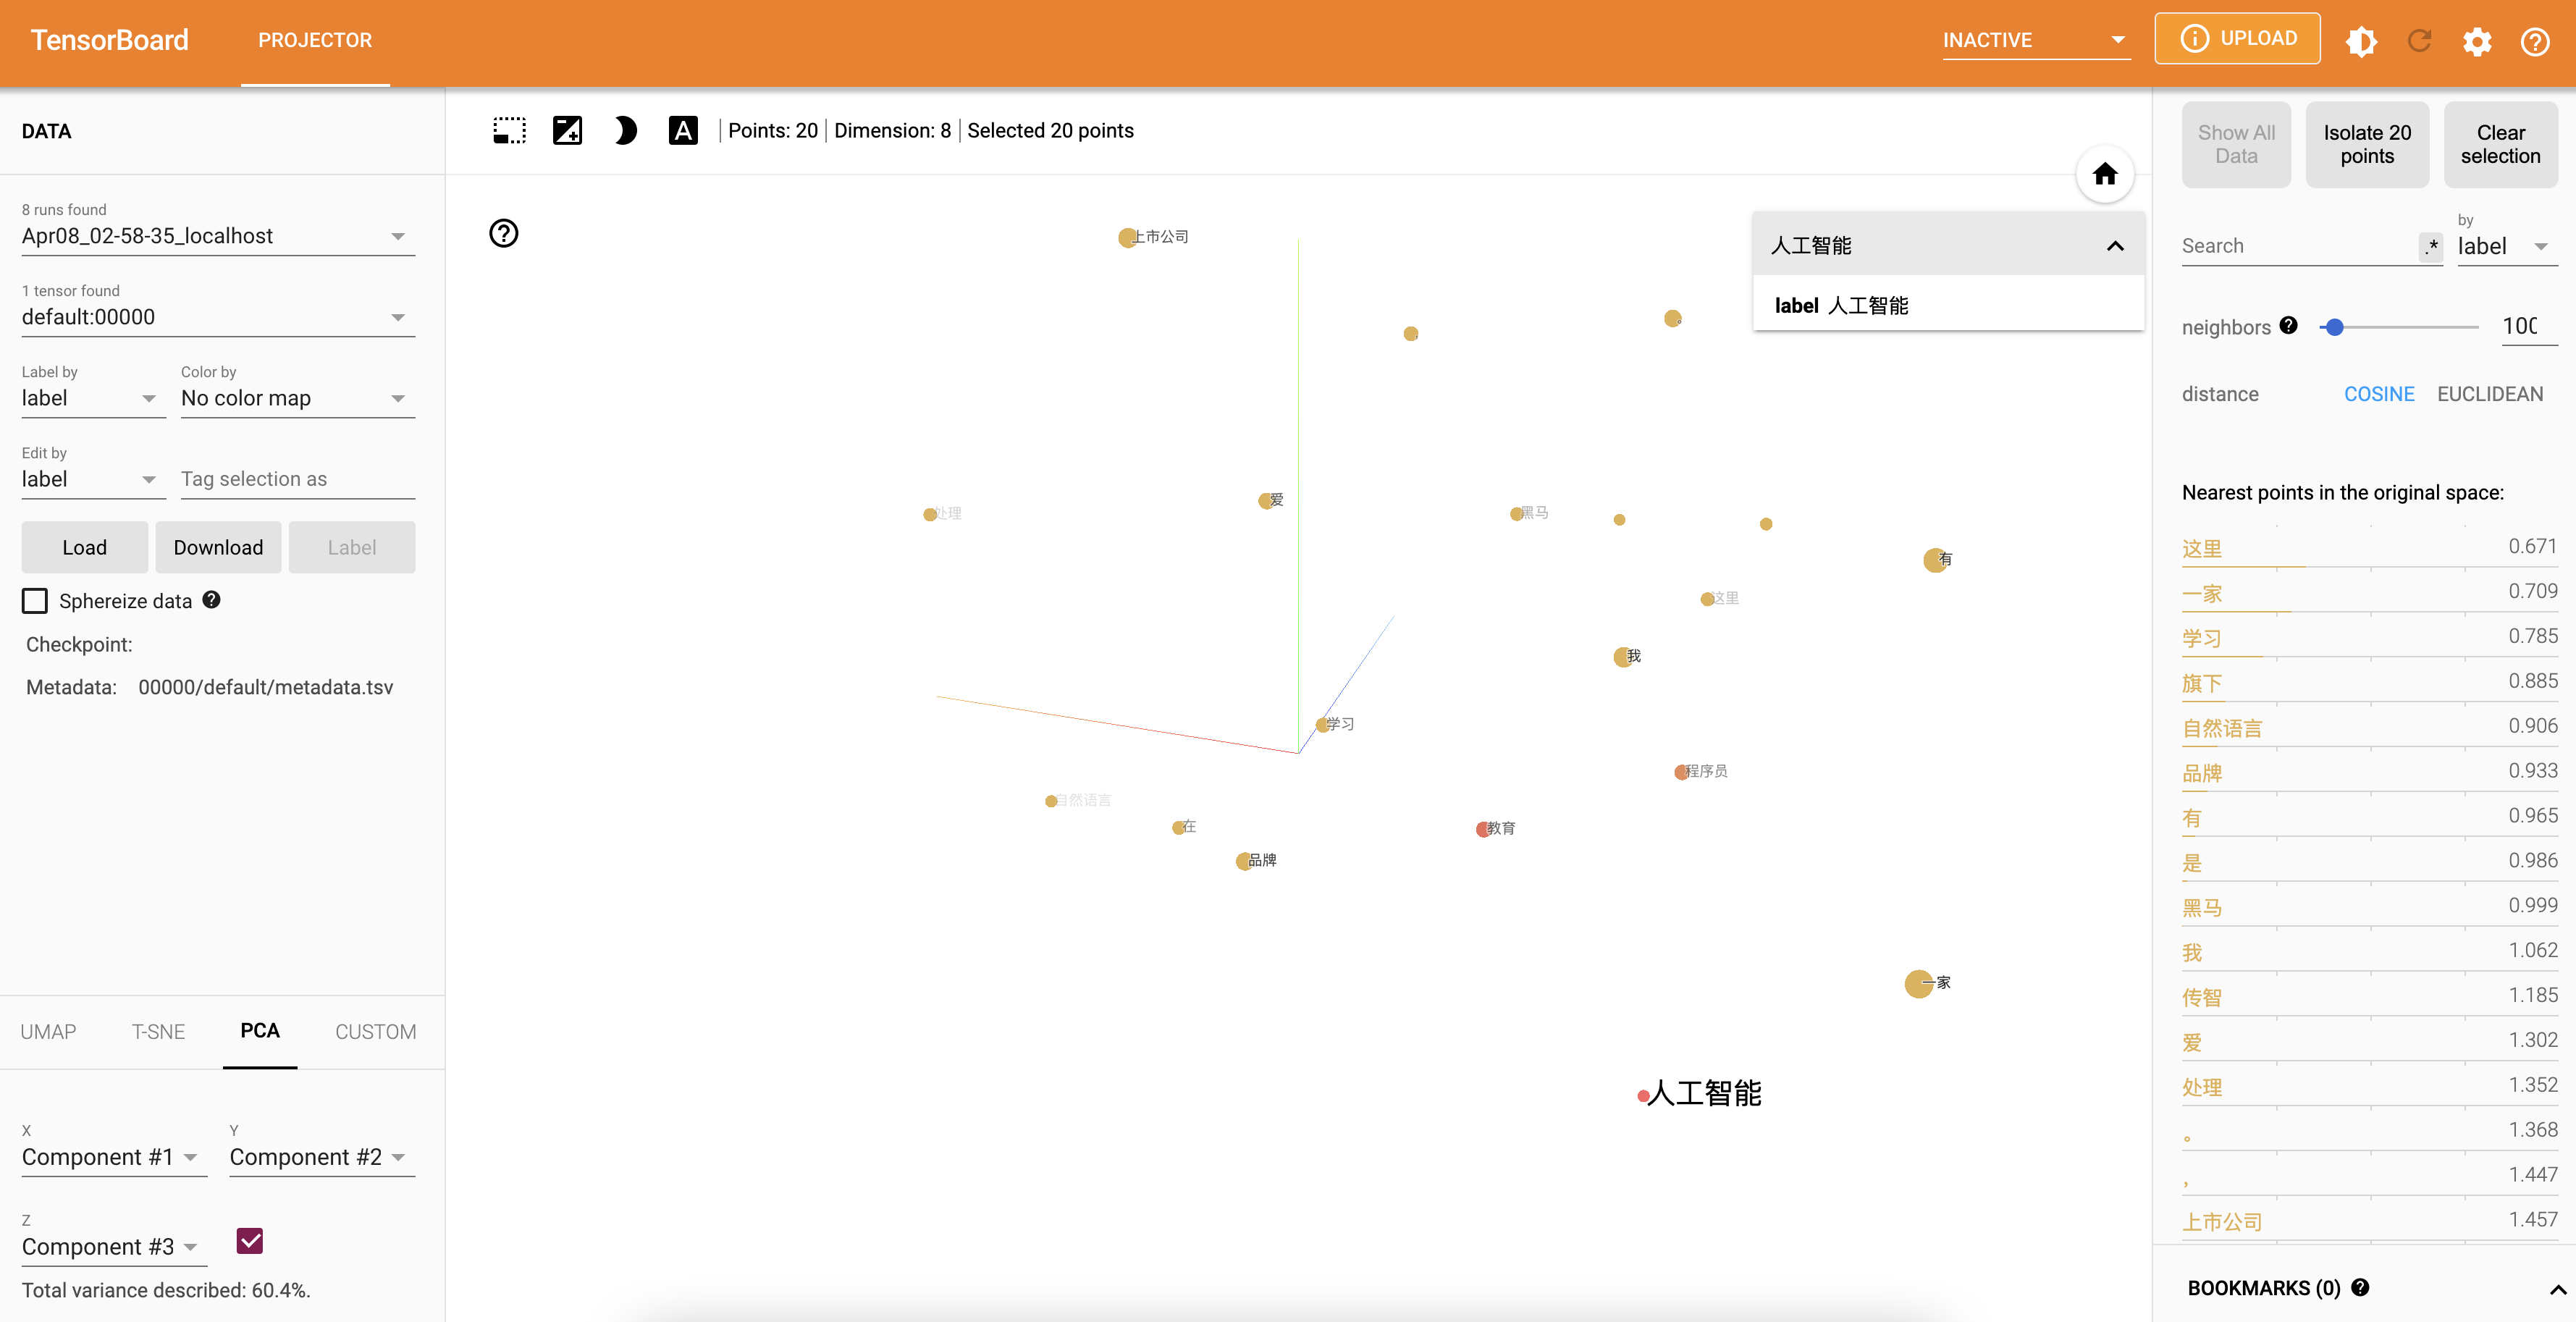Viewport: 2576px width, 1322px height.
Task: Select the bounding box selection tool
Action: pos(509,131)
